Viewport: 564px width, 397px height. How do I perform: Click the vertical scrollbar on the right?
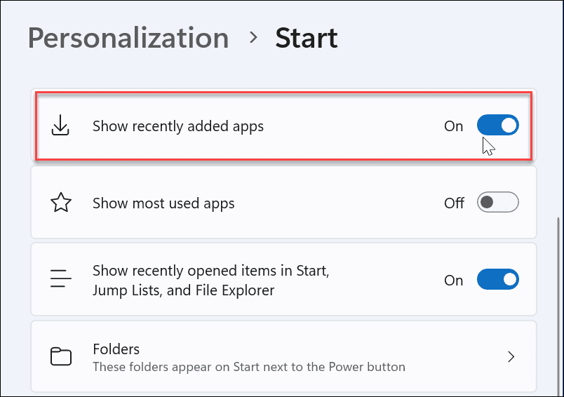[x=559, y=295]
